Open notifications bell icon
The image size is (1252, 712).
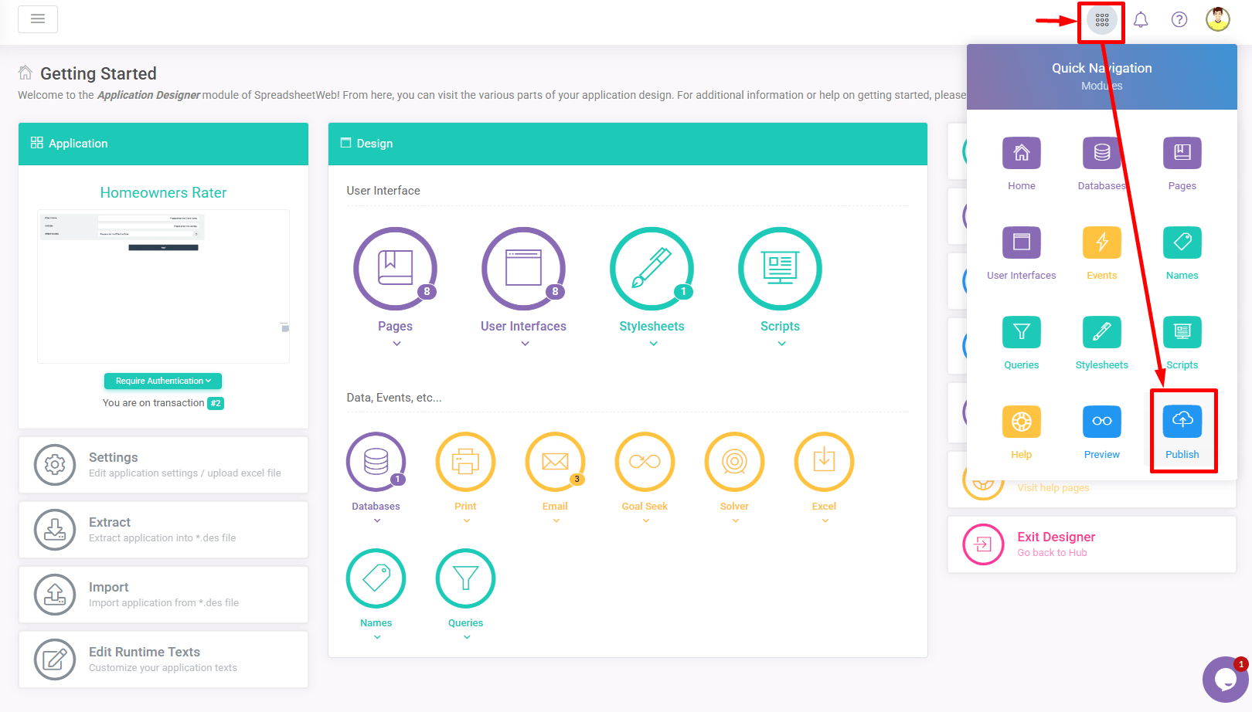(1141, 19)
